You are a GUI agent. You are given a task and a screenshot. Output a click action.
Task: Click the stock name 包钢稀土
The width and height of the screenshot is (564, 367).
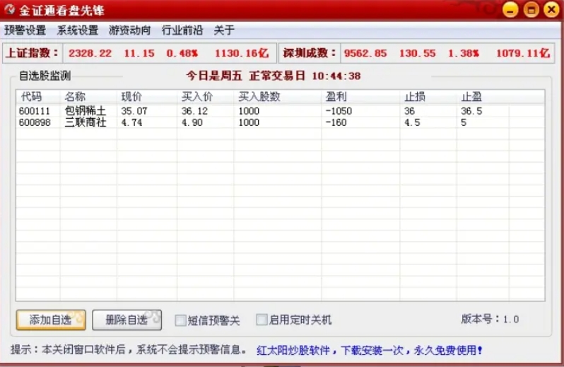[x=86, y=111]
